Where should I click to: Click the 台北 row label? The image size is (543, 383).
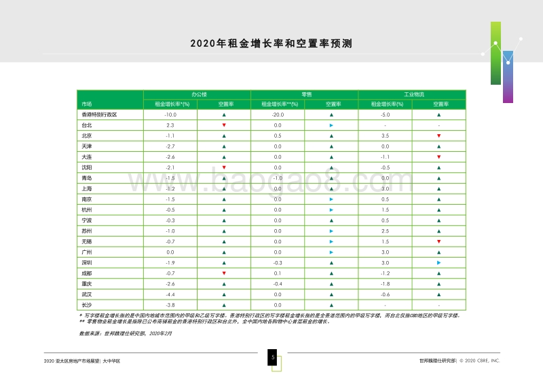(87, 125)
